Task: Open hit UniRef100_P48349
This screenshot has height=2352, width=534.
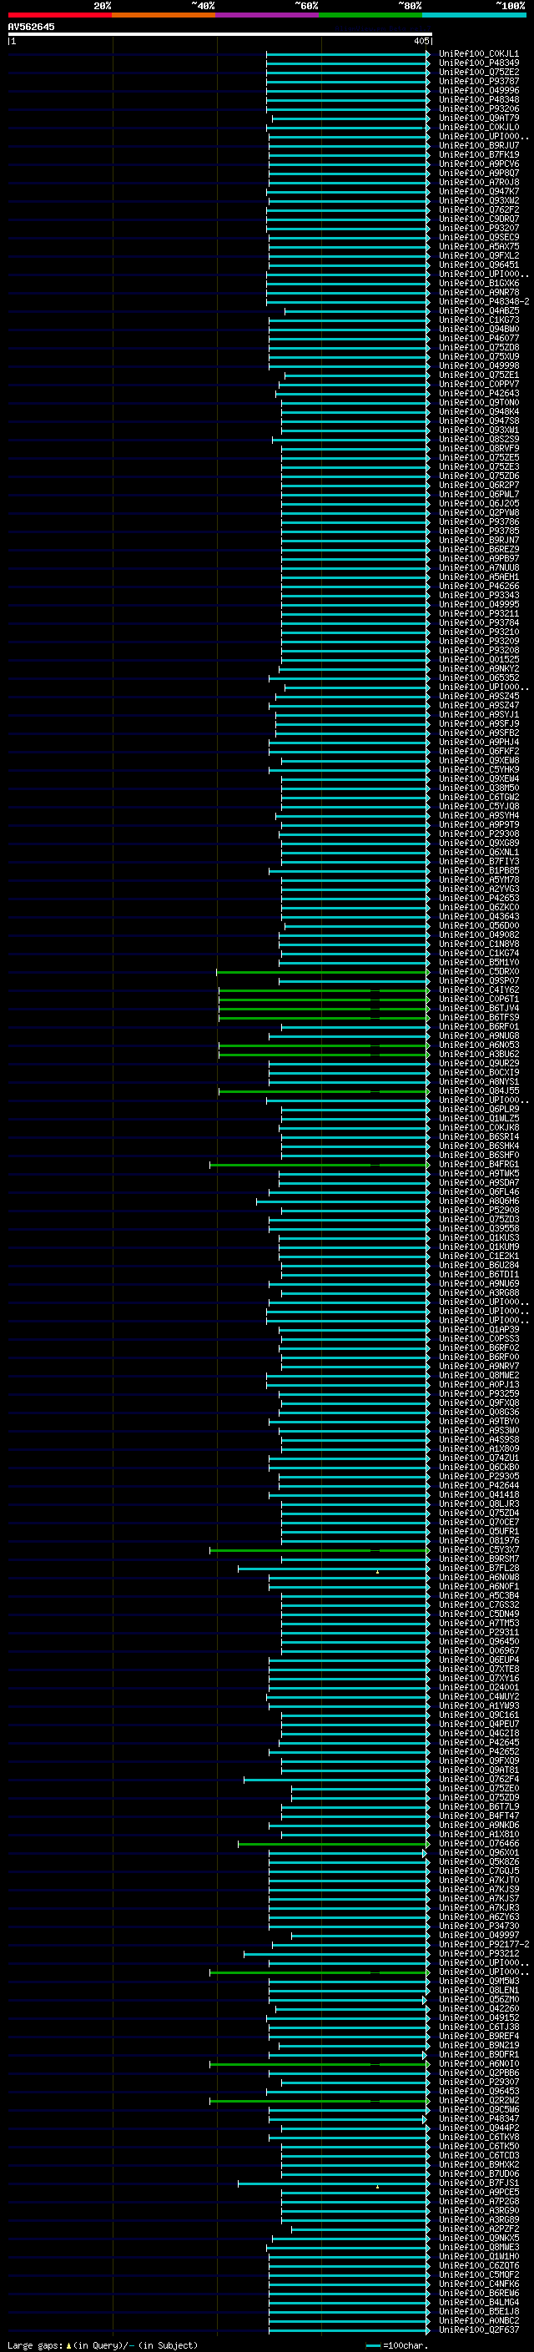Action: (478, 63)
